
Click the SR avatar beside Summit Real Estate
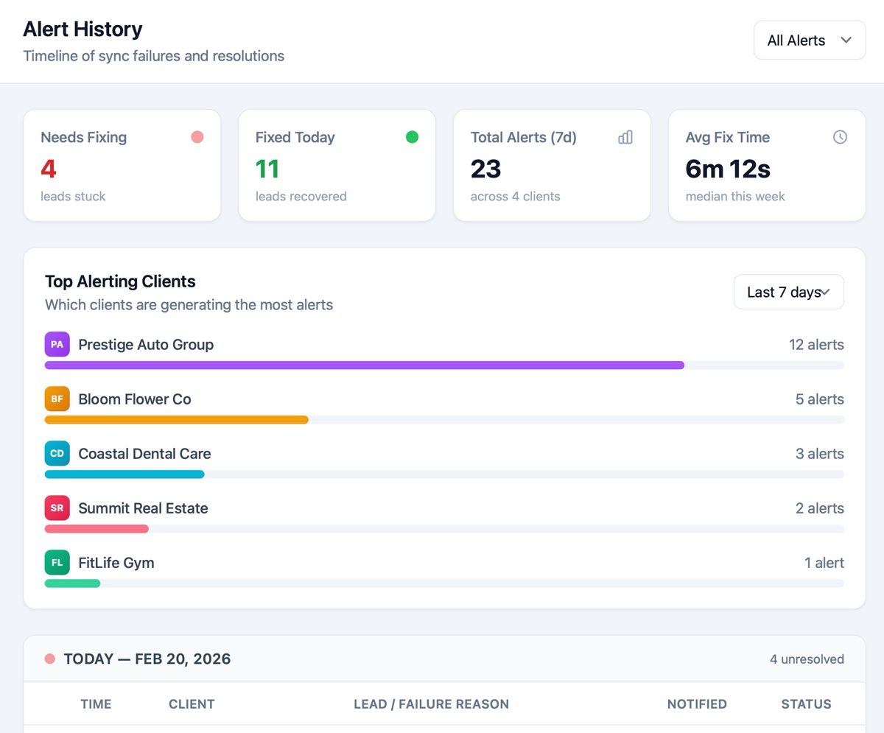[x=57, y=508]
